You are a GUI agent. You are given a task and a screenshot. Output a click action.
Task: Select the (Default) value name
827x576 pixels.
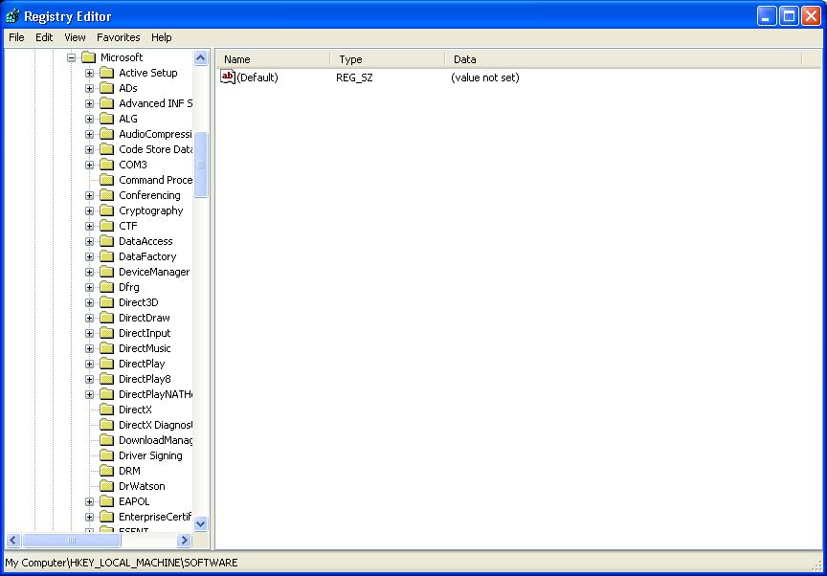click(x=257, y=78)
